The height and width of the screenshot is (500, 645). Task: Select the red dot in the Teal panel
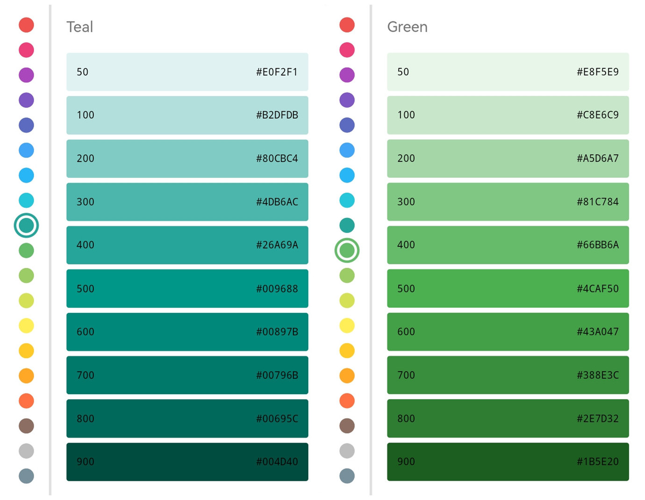(x=26, y=25)
